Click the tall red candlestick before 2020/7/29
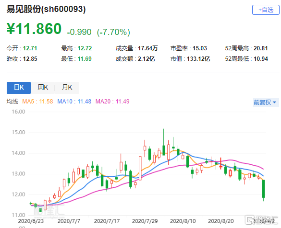This screenshot has height=228, width=281. click(x=140, y=168)
